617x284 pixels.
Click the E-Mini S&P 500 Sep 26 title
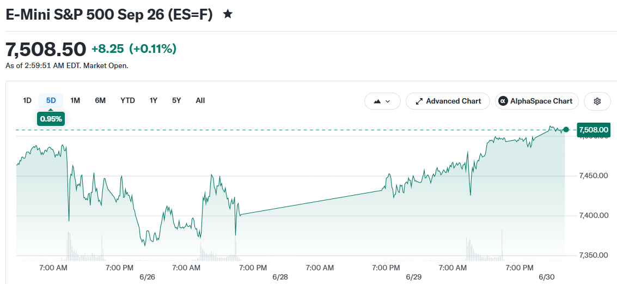(109, 15)
